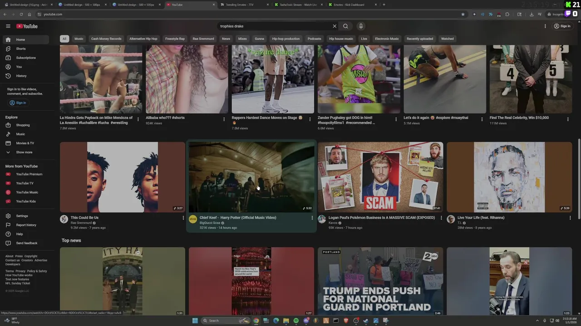The width and height of the screenshot is (581, 326).
Task: Open options for Alibaba who??? short
Action: [224, 119]
